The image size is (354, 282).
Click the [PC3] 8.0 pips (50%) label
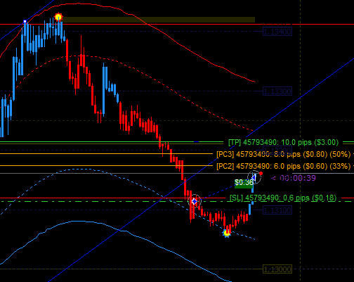(283, 154)
